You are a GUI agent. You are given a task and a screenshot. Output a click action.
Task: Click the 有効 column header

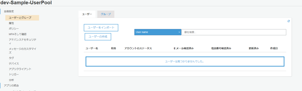[x=114, y=48]
